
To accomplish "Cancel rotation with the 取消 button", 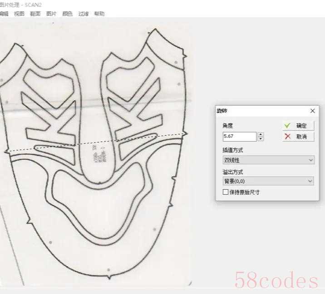I will point(298,137).
